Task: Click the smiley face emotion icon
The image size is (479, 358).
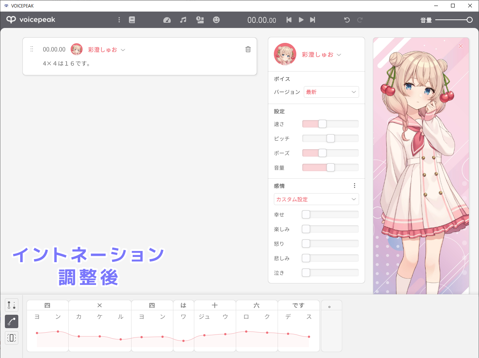Action: click(x=216, y=20)
